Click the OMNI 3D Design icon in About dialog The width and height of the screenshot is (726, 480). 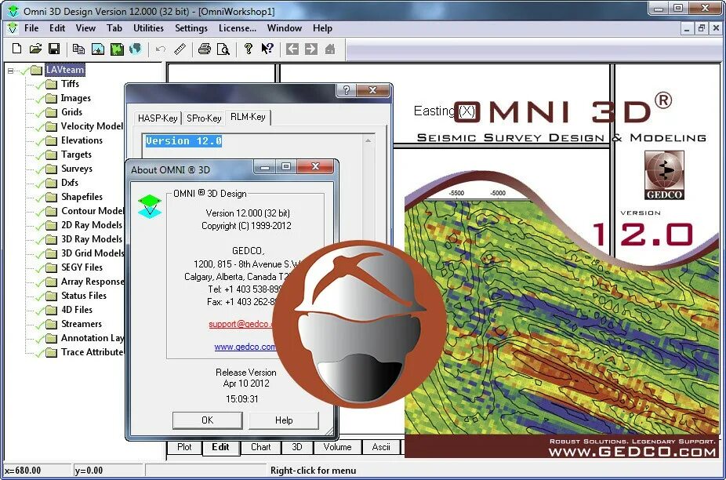coord(150,206)
